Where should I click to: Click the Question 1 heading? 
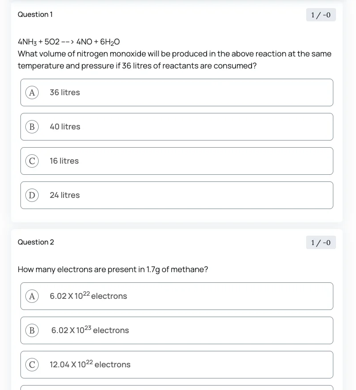[x=35, y=14]
